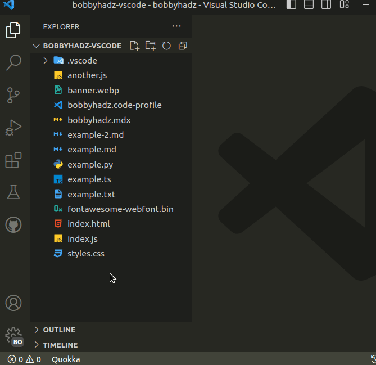
Task: Open example.md file
Action: [111, 150]
